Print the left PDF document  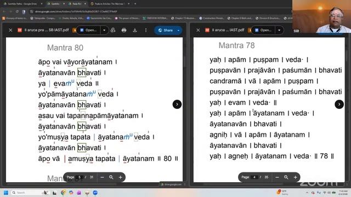pyautogui.click(x=124, y=30)
